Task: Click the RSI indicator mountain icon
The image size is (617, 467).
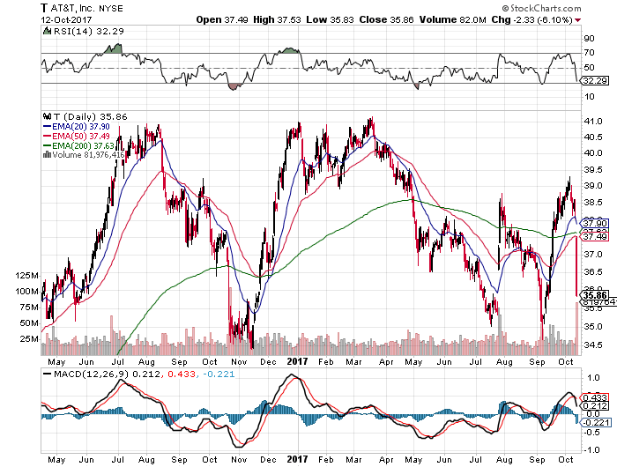Action: coord(47,31)
